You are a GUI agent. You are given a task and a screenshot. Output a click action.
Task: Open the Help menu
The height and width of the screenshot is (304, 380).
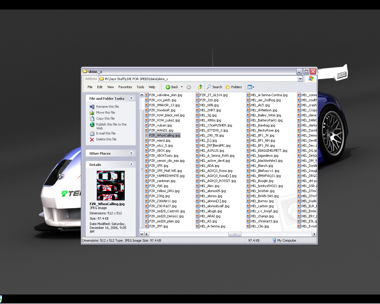pyautogui.click(x=152, y=87)
